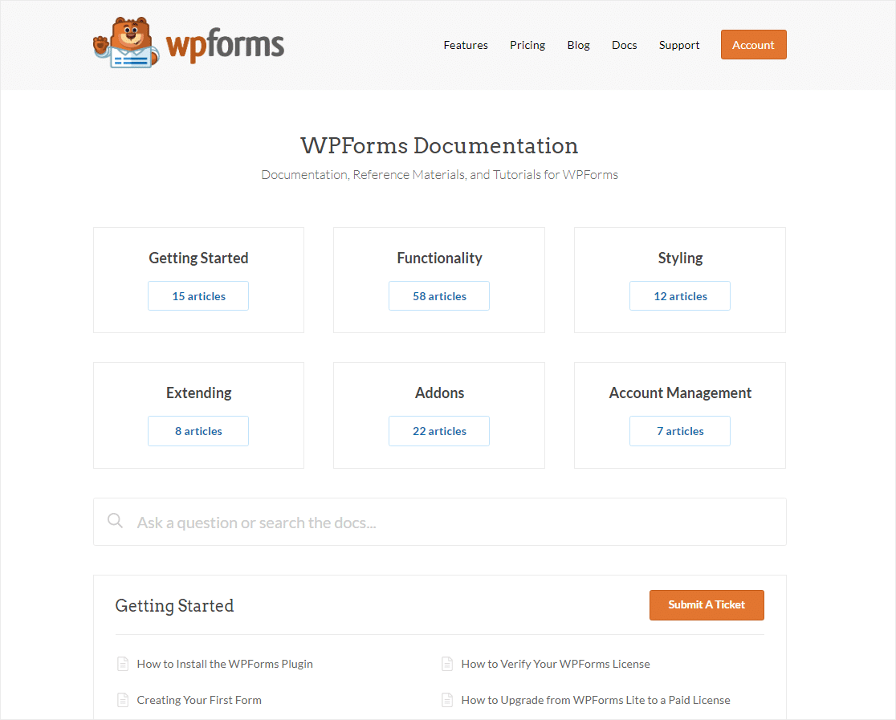Click document icon beside How to Verify License
The height and width of the screenshot is (720, 896).
[447, 664]
